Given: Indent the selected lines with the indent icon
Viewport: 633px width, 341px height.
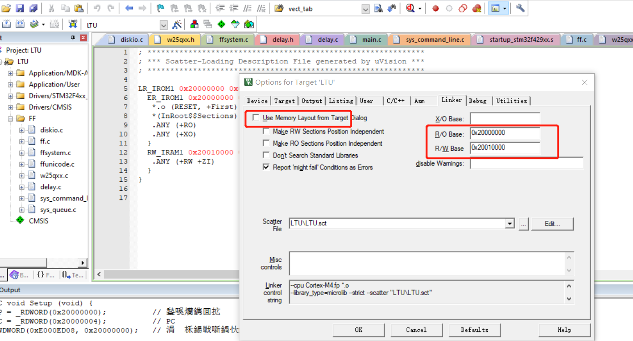Looking at the screenshot, I should pyautogui.click(x=220, y=8).
